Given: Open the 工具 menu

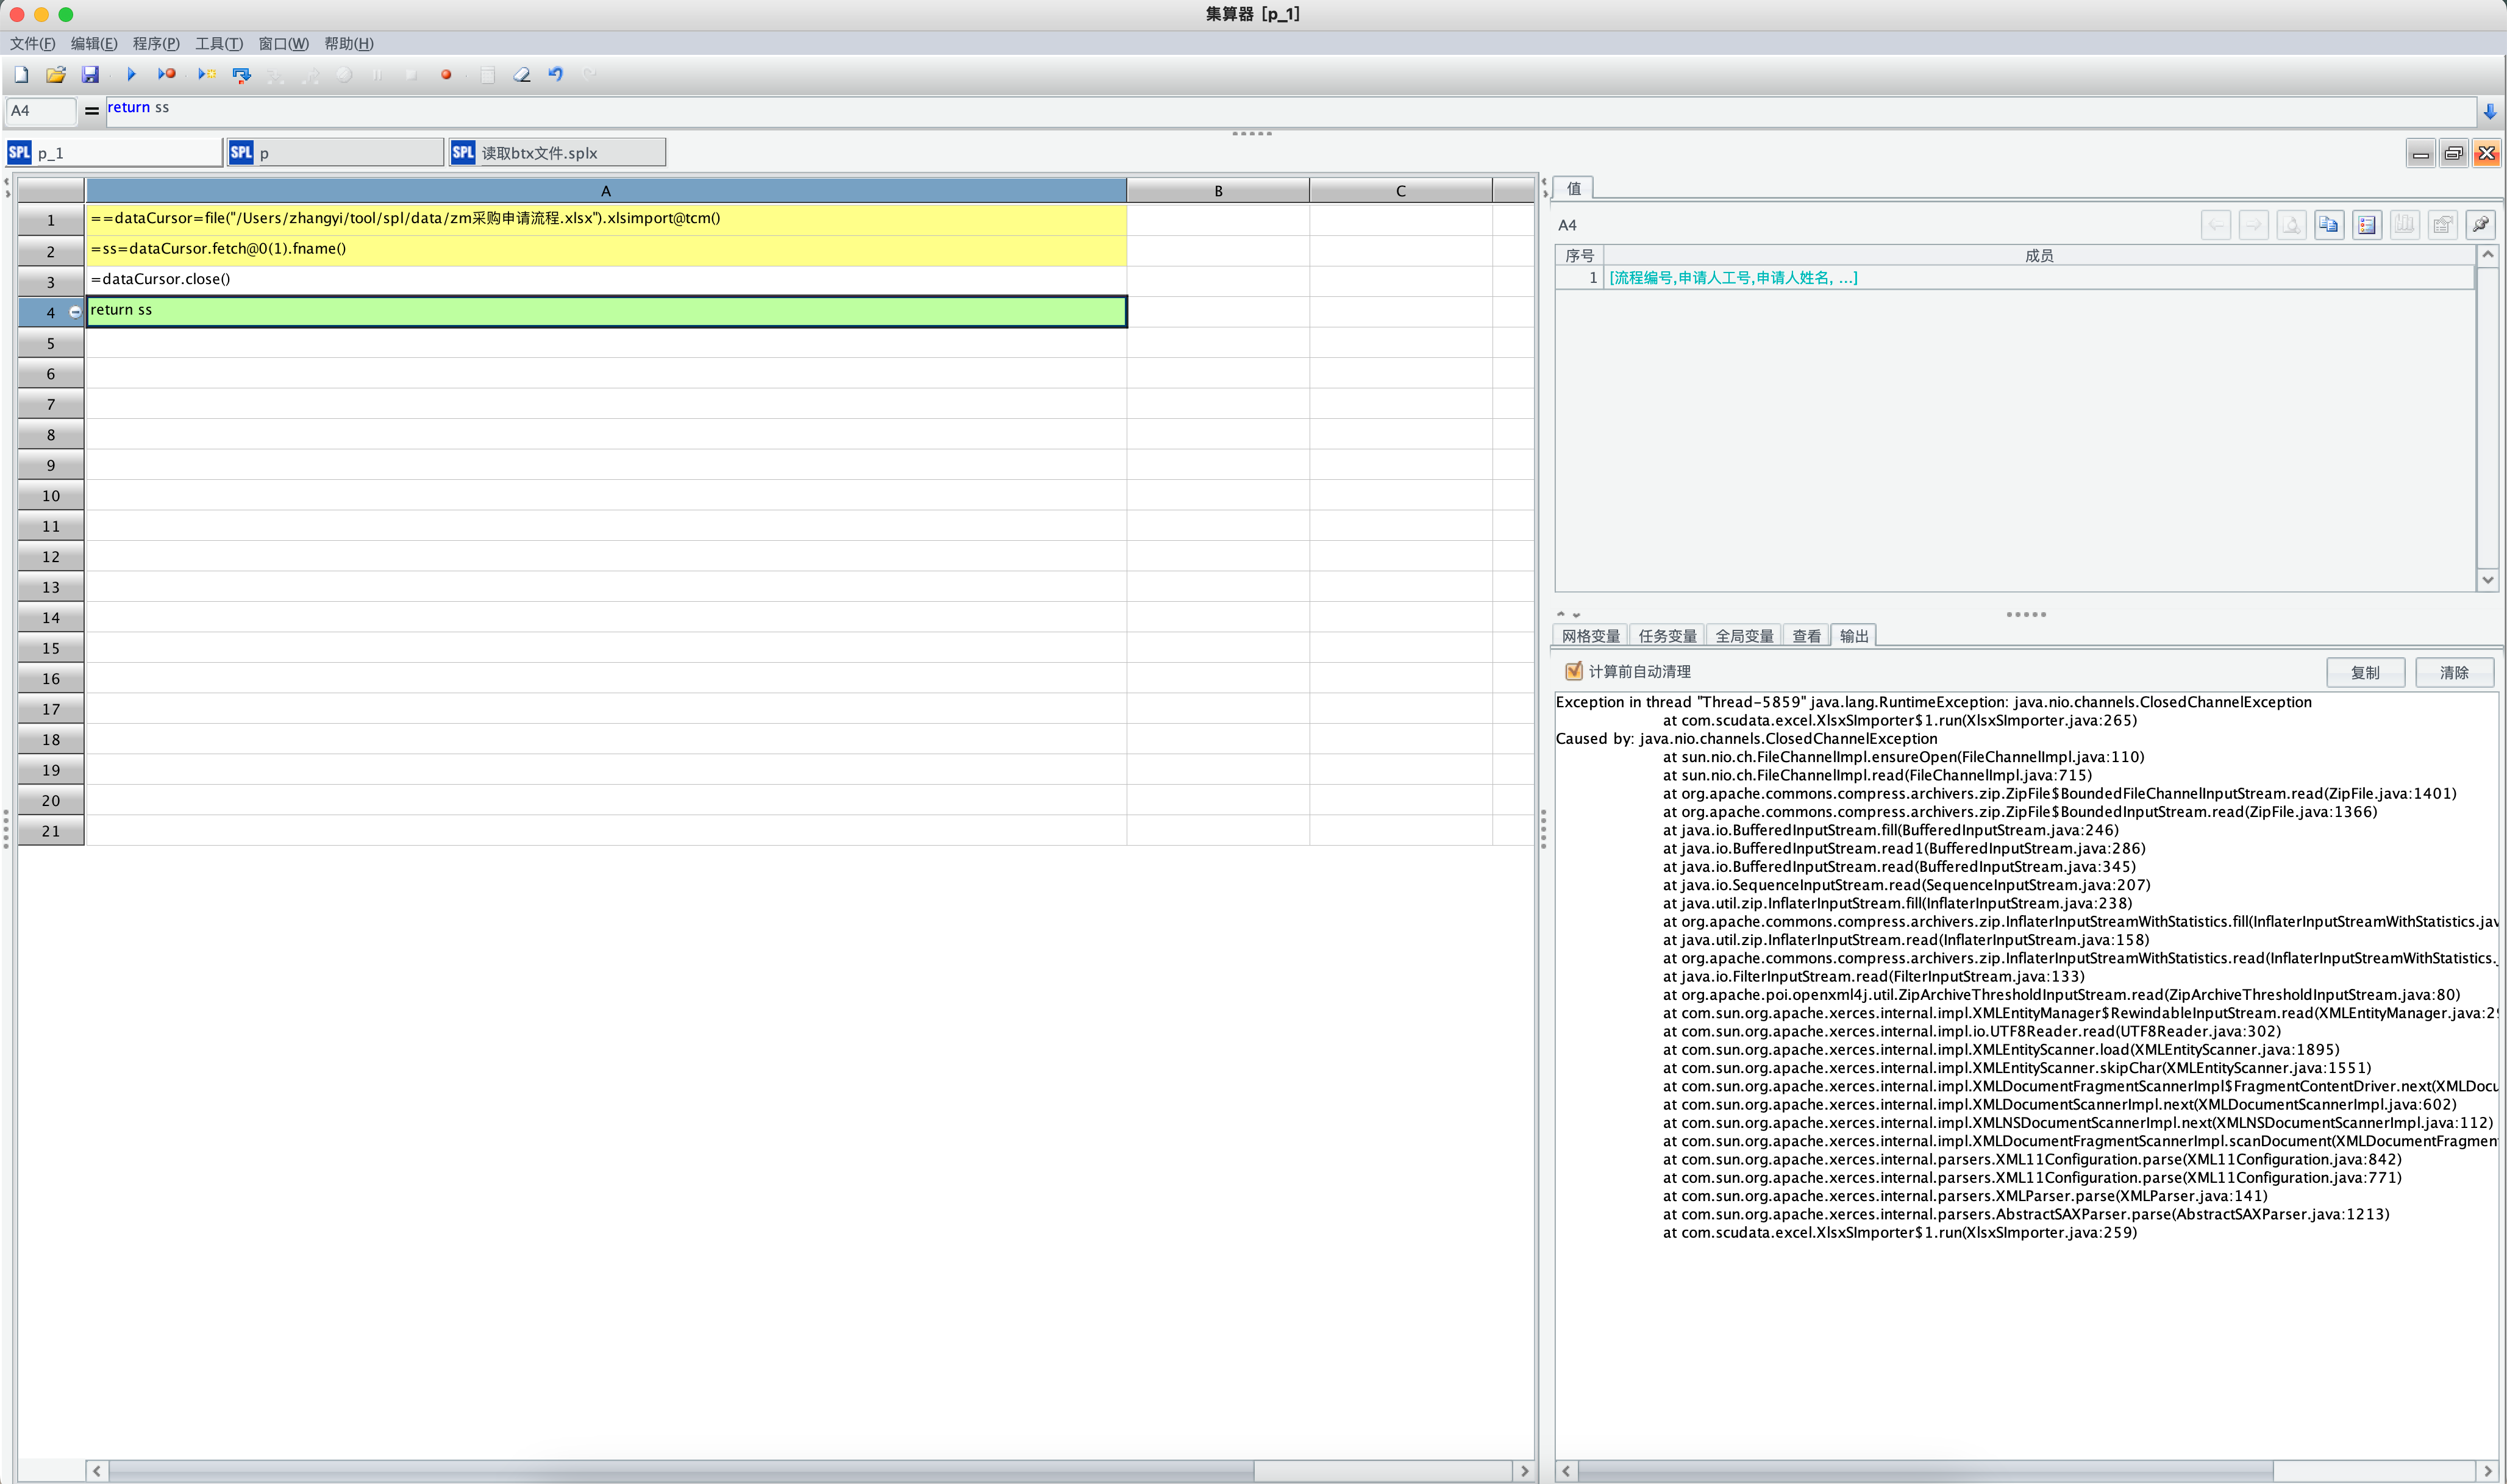Looking at the screenshot, I should pos(217,44).
